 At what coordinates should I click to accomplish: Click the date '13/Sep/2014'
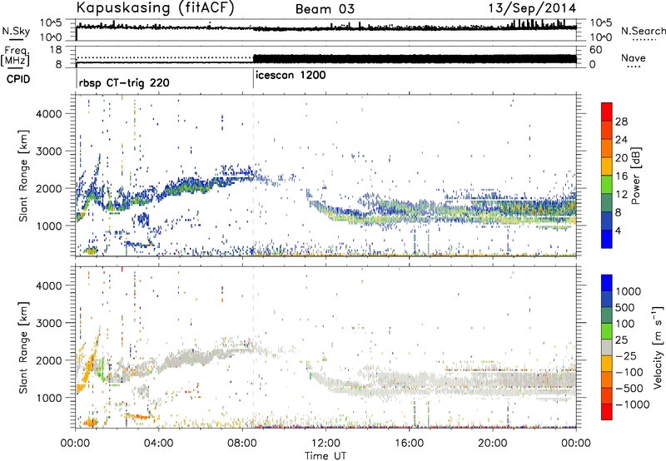532,8
